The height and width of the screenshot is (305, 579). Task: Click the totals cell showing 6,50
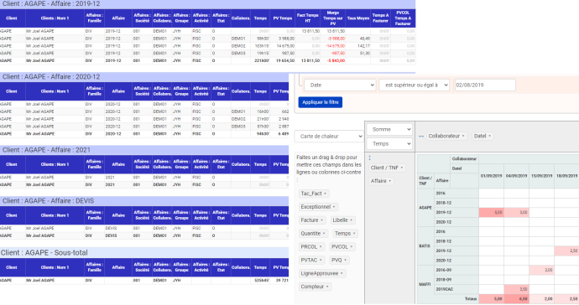coord(517,299)
